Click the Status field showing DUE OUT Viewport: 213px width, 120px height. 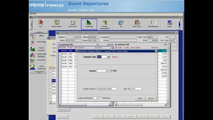click(74, 40)
